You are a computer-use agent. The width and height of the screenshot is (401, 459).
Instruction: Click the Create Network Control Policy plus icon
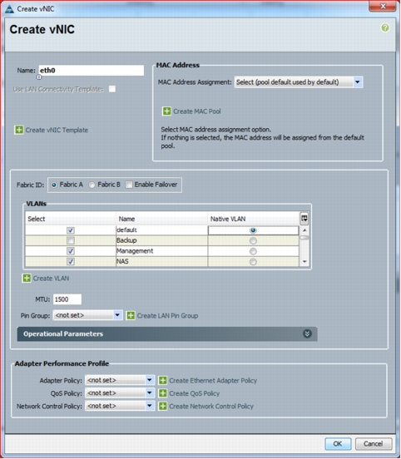(x=162, y=406)
